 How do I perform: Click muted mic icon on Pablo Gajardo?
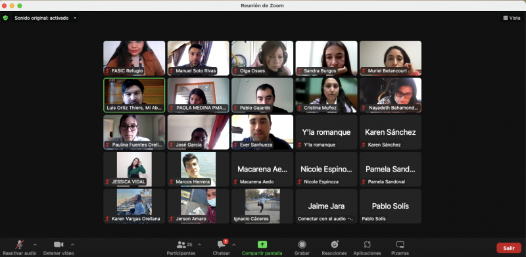click(x=235, y=108)
